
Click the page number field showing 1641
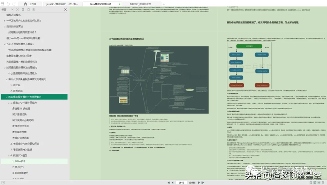coord(181,182)
